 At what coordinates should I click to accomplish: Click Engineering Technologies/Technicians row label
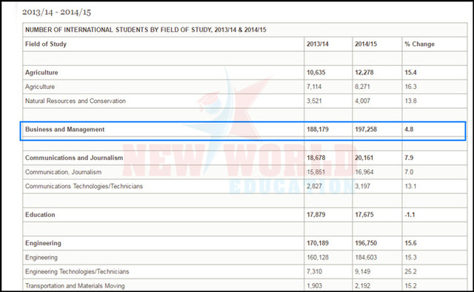click(77, 272)
